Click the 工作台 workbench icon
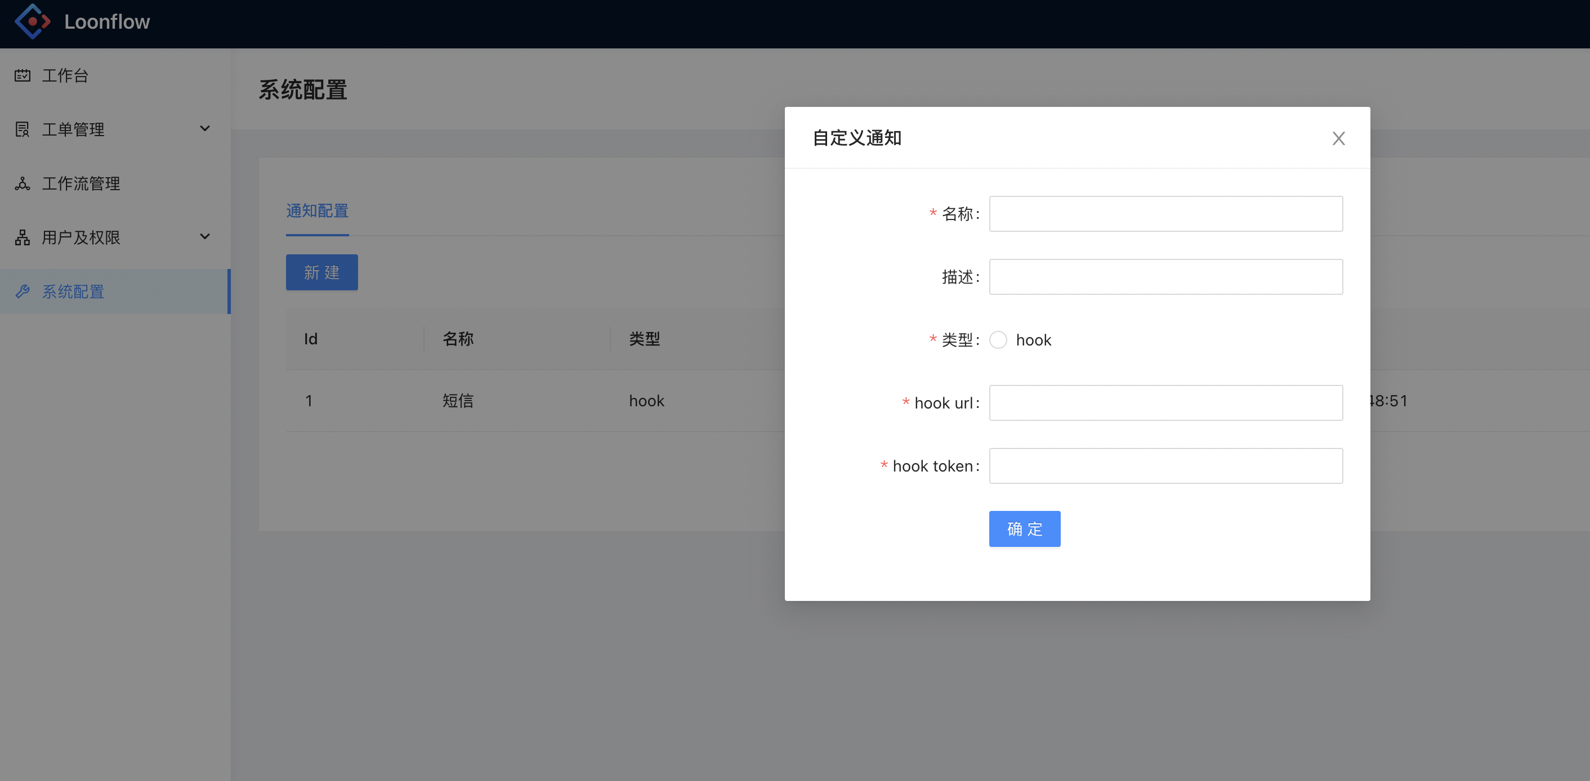 23,75
